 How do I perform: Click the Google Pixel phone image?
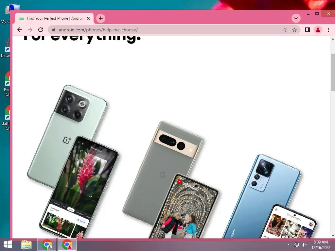click(x=170, y=180)
